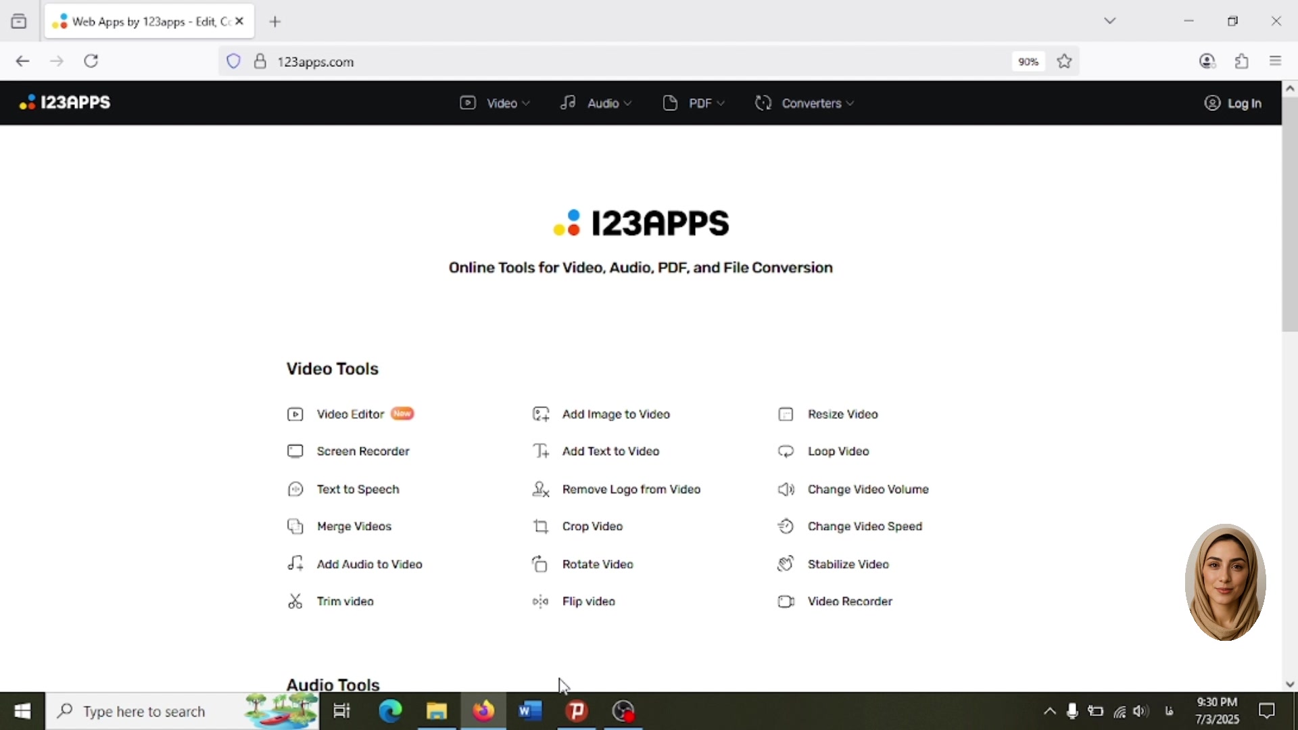Close the Web Apps by 123apps tab
Screen dimensions: 1298x730
coord(239,22)
